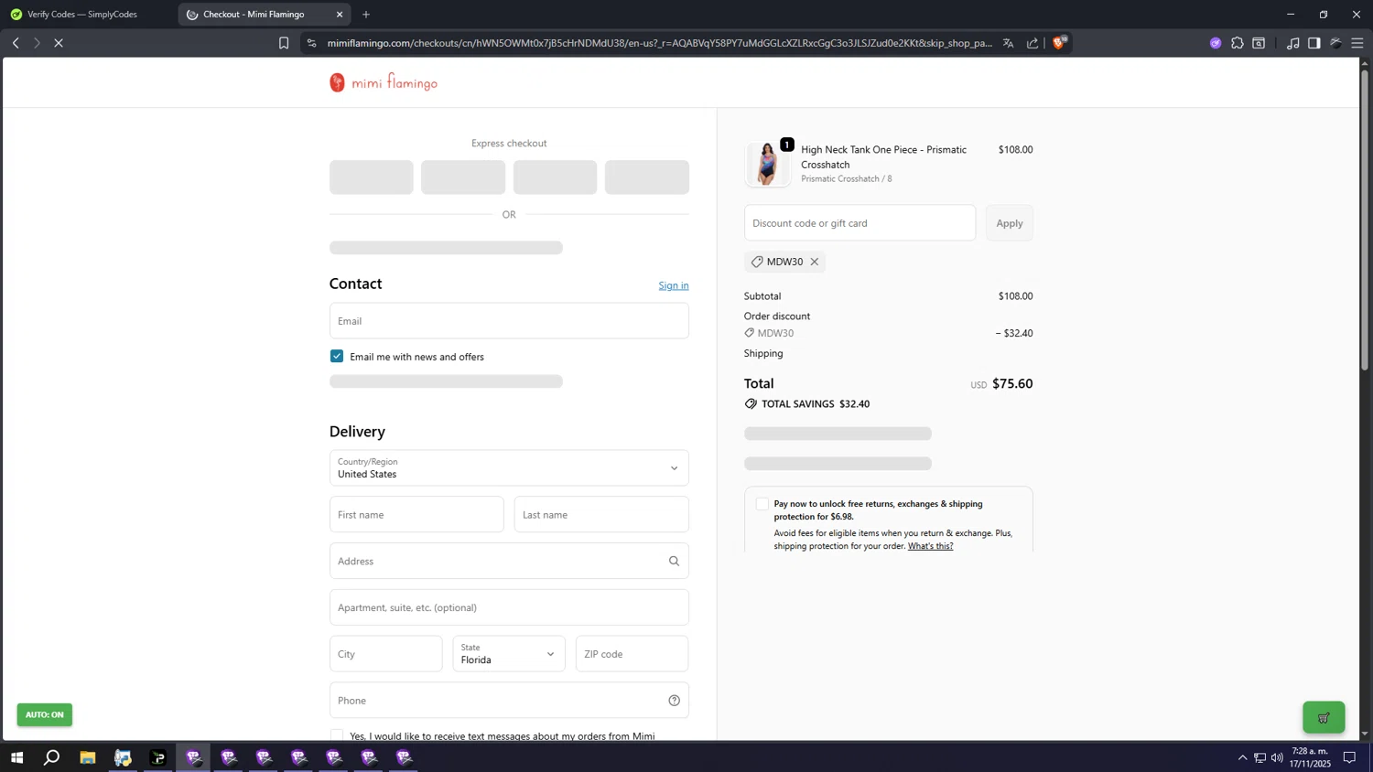Click the ZIP code field
Viewport: 1373px width, 772px height.
pyautogui.click(x=632, y=654)
